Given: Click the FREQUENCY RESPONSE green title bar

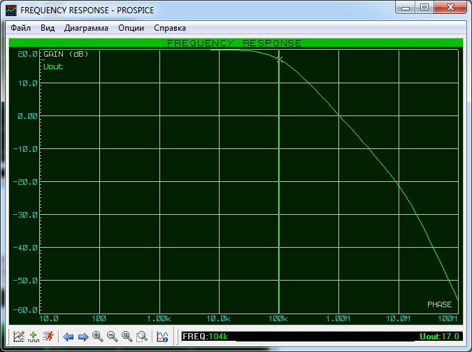Looking at the screenshot, I should (x=235, y=43).
